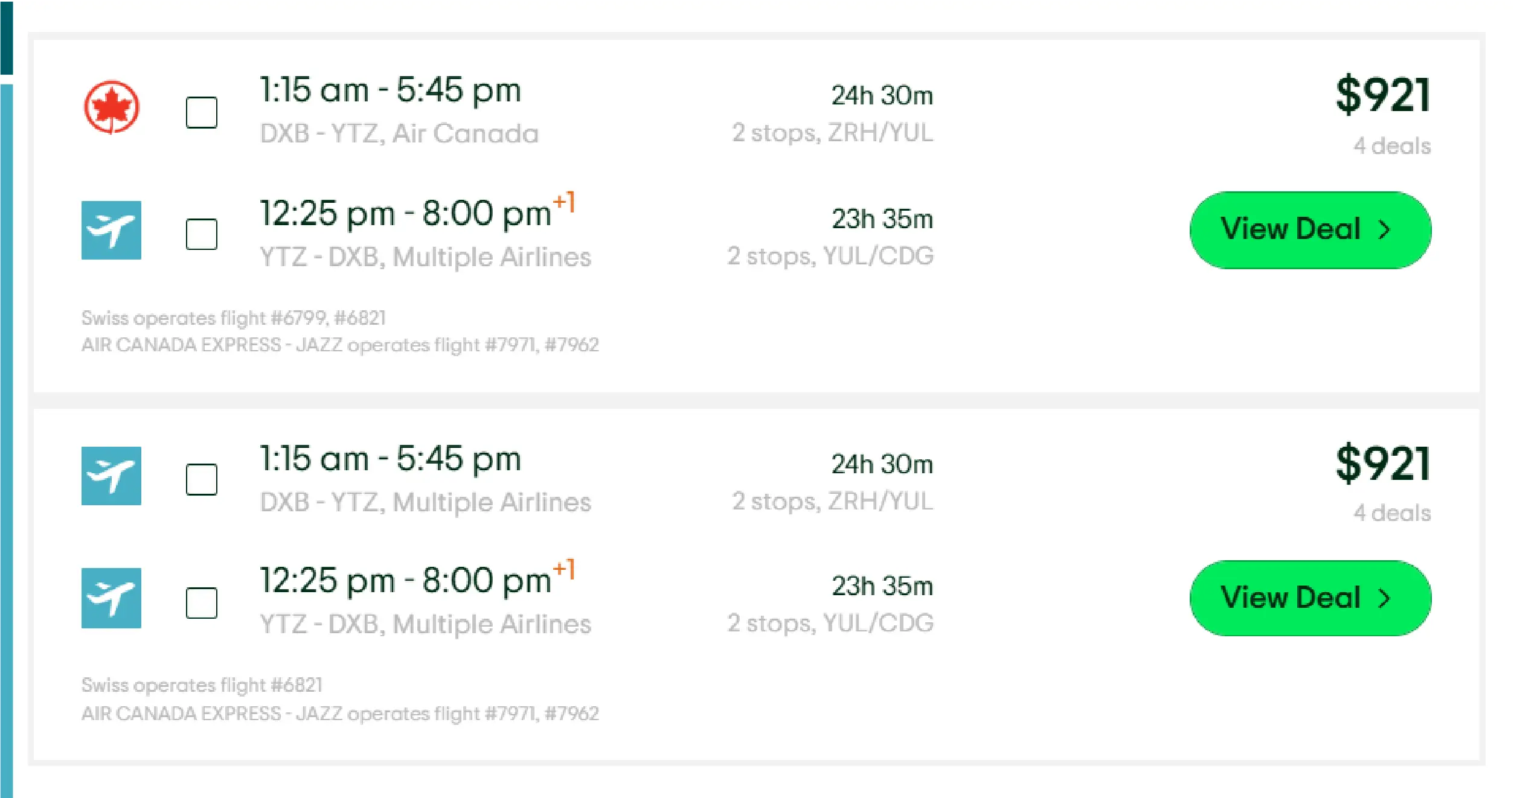The width and height of the screenshot is (1514, 798).
Task: Click first card's YTZ-DXB multiple airlines plane icon
Action: [112, 230]
